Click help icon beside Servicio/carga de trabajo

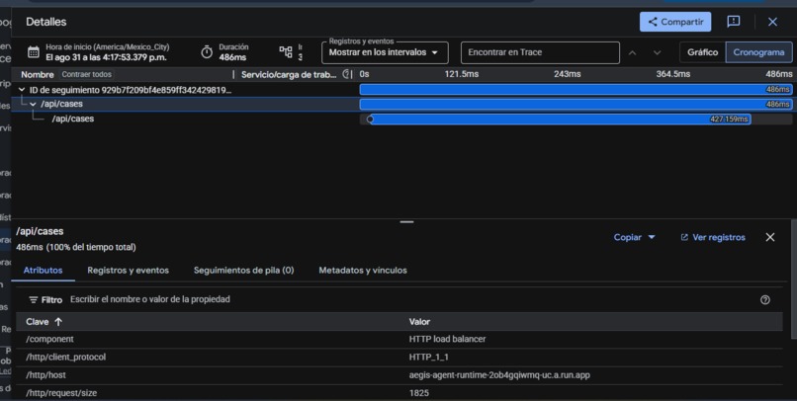(346, 74)
